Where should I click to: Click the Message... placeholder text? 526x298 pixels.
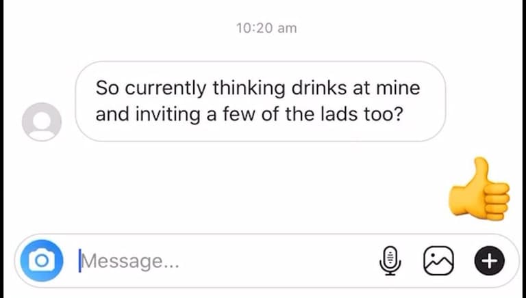(x=130, y=261)
